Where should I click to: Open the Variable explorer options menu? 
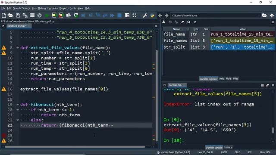tap(273, 22)
